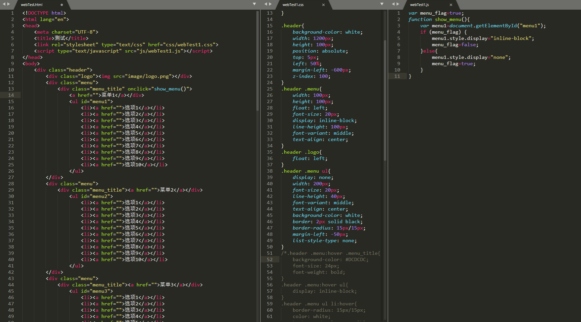The width and height of the screenshot is (581, 322).
Task: Click the next-tab arrow in the webTest1.css pane
Action: click(x=270, y=4)
